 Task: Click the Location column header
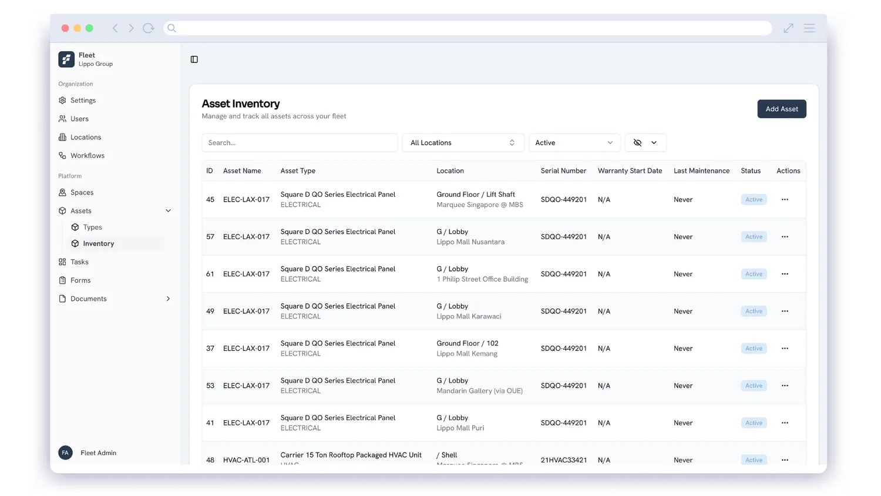click(450, 171)
